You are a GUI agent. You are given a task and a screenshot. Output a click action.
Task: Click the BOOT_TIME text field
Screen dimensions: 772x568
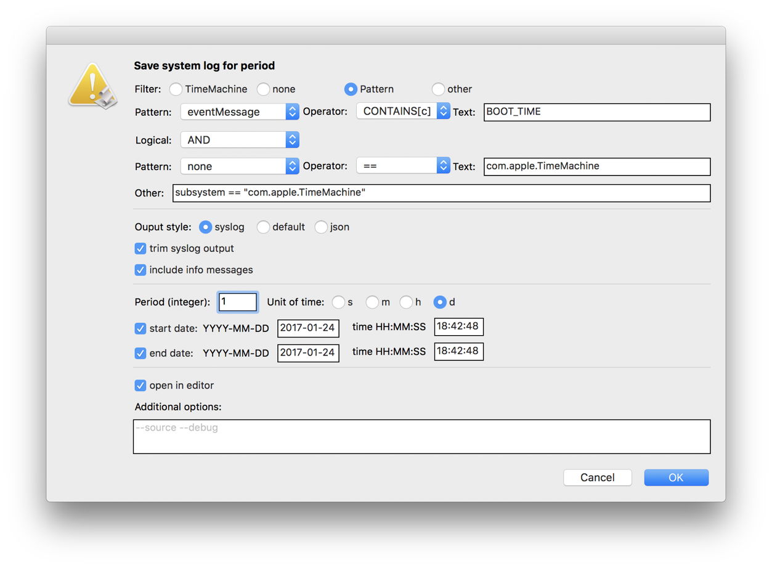point(596,112)
